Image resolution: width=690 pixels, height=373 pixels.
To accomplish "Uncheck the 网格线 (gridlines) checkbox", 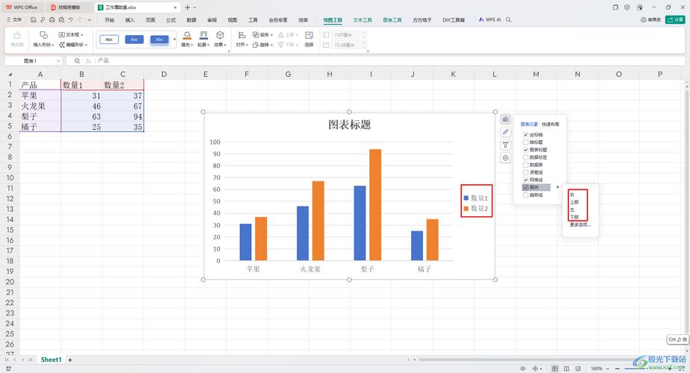I will tap(526, 180).
